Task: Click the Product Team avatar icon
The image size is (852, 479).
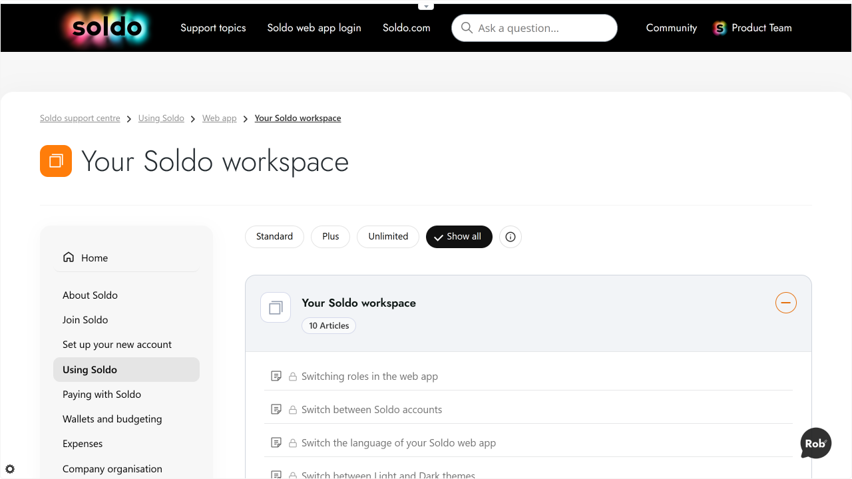Action: [720, 28]
